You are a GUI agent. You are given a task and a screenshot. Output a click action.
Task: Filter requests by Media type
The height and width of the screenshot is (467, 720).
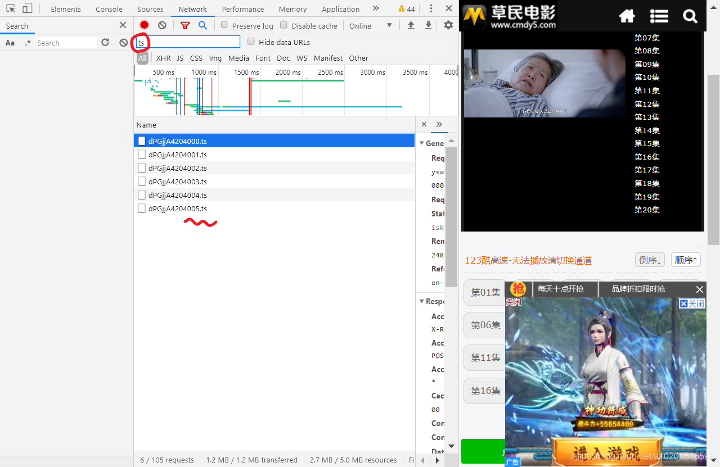tap(238, 58)
